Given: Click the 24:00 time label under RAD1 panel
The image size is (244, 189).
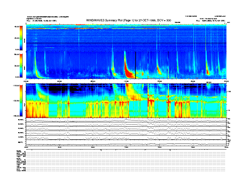Looking at the screenshot, I should pyautogui.click(x=226, y=81).
